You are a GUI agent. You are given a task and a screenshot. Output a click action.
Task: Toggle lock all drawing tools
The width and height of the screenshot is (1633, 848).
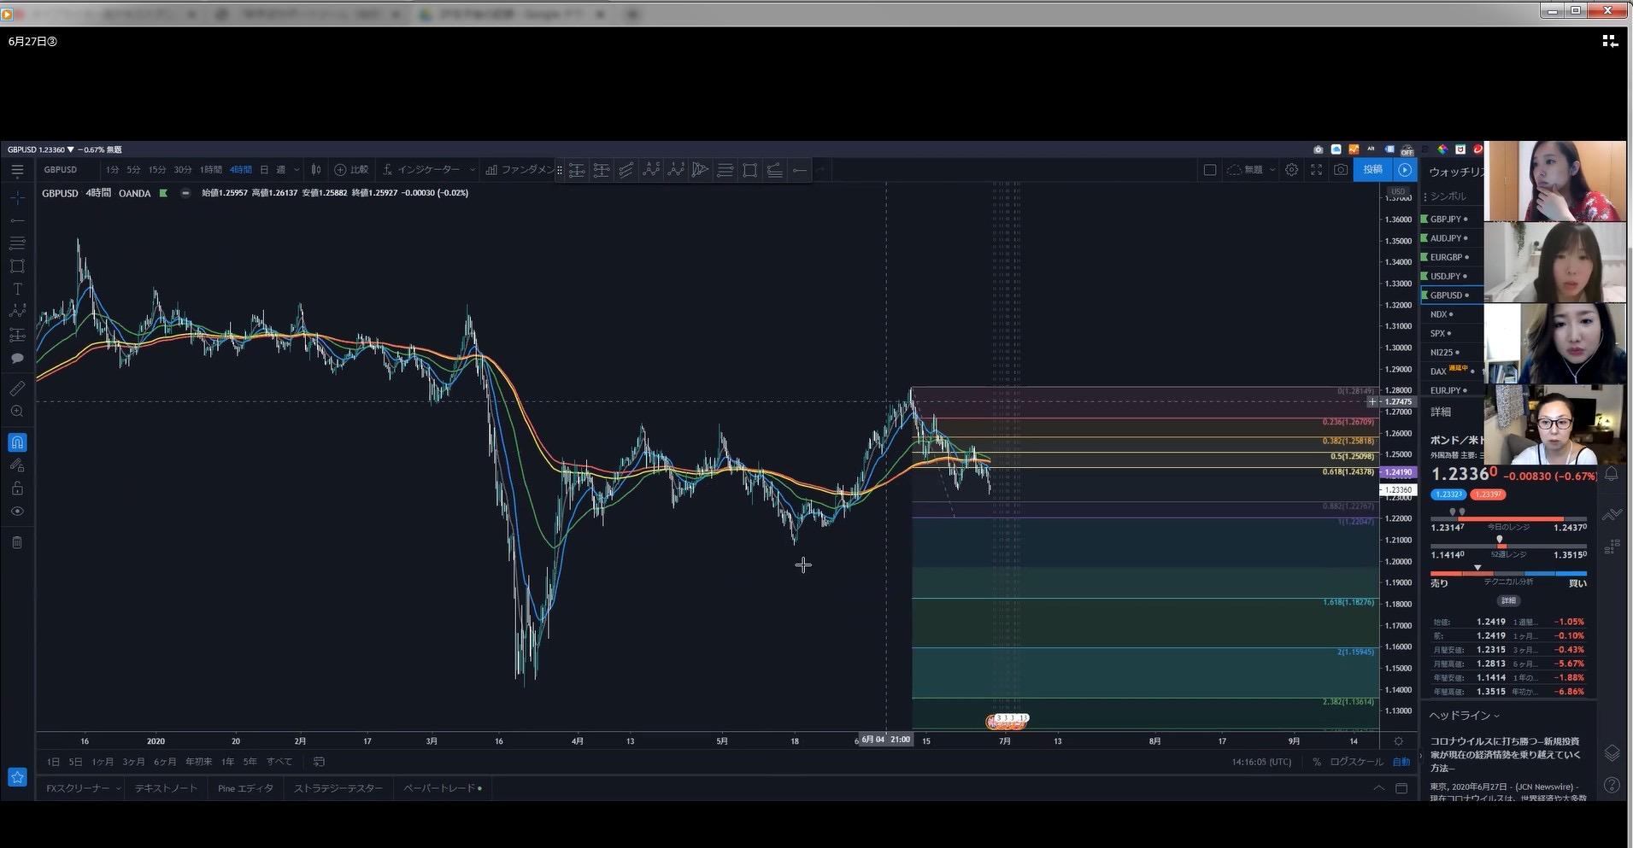pos(17,488)
